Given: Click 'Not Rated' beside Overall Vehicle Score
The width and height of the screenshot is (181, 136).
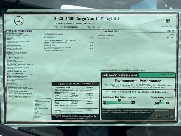Looking at the screenshot, I should (x=90, y=87).
